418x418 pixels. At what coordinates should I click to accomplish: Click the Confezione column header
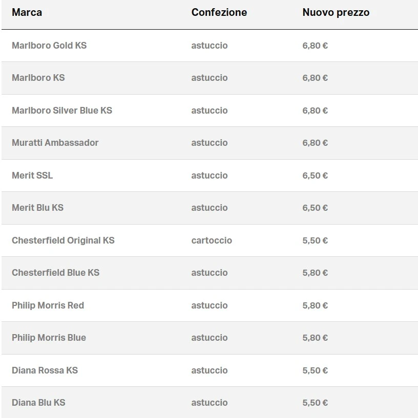[219, 12]
